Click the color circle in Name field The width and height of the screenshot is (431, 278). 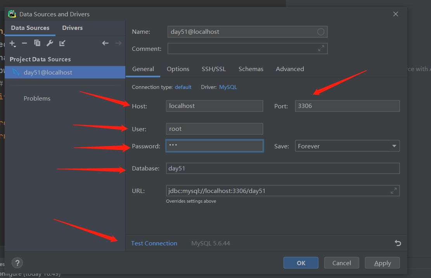click(321, 32)
